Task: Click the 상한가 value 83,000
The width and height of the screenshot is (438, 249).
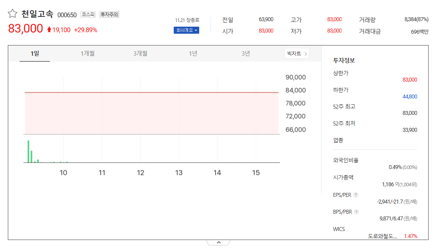Action: 410,80
